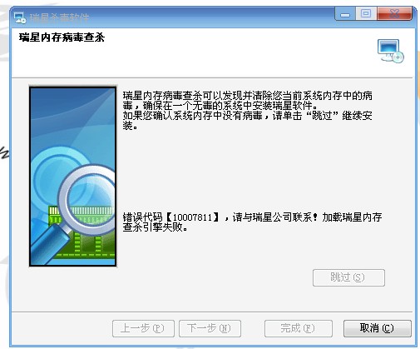Click the computer with CD installer icon
The height and width of the screenshot is (349, 420).
click(391, 51)
